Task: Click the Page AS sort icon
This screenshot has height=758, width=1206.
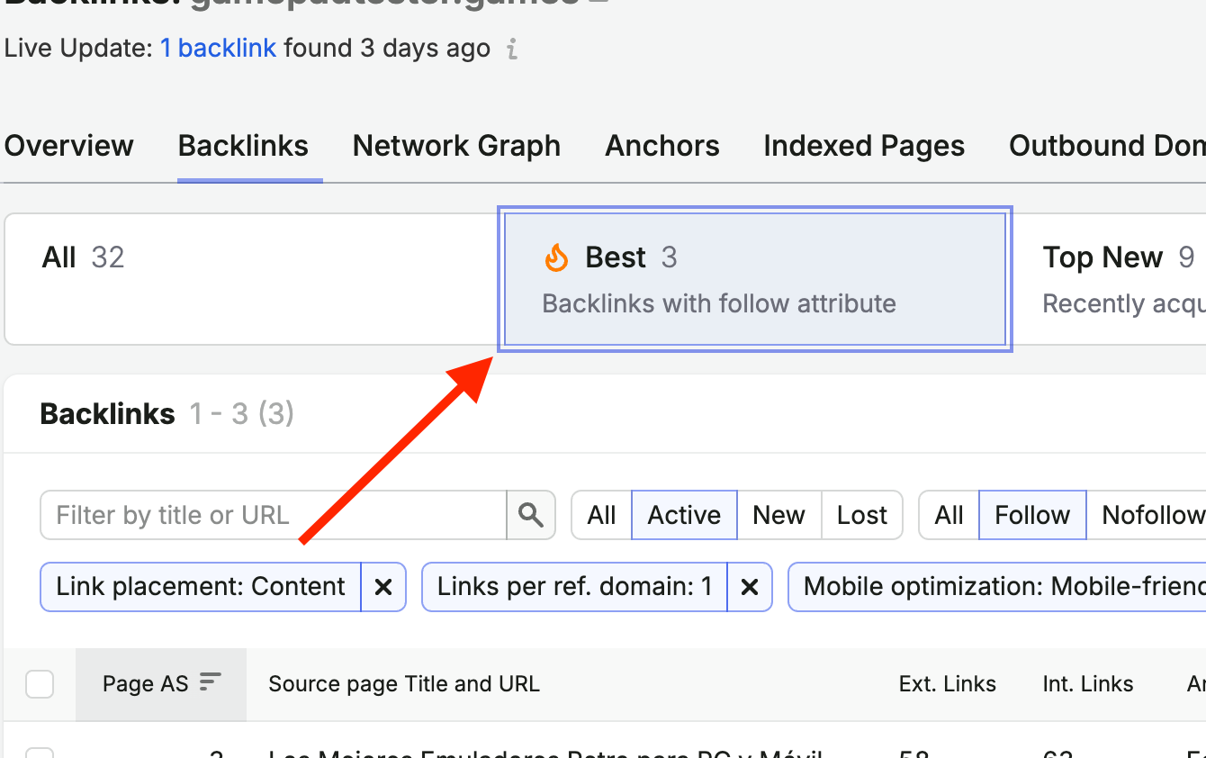Action: (x=210, y=682)
